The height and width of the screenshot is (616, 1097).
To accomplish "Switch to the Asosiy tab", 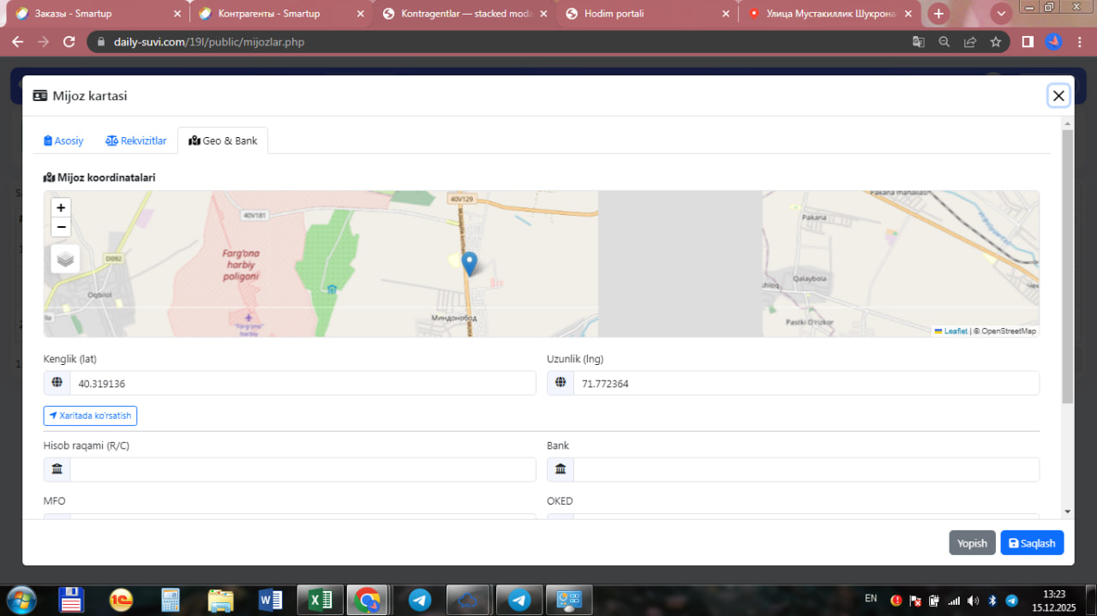I will (64, 141).
